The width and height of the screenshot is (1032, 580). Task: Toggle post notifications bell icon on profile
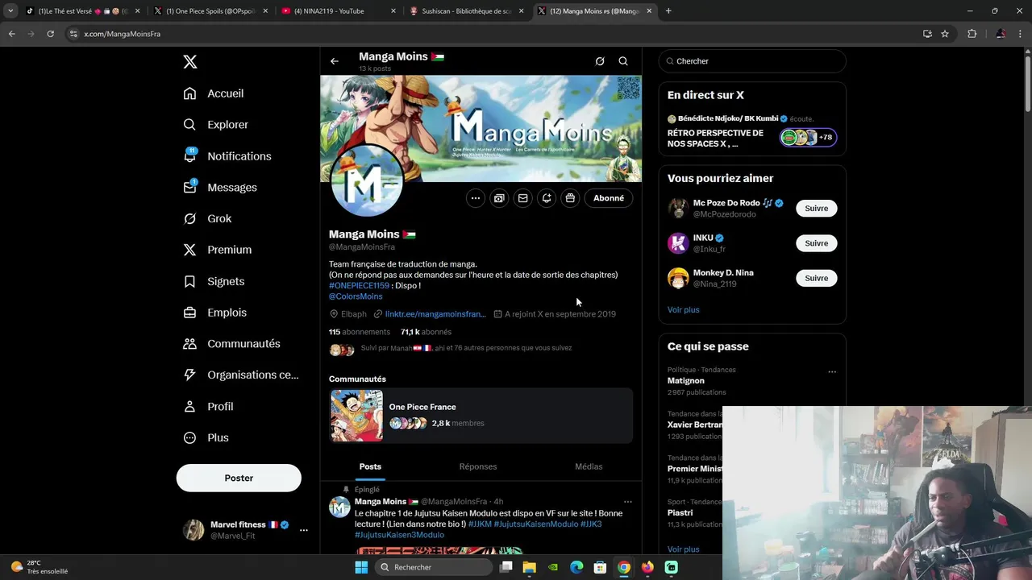[547, 198]
